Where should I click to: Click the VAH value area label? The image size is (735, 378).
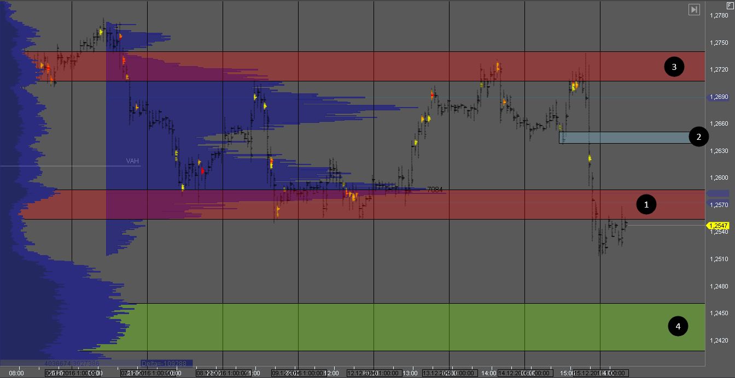132,161
